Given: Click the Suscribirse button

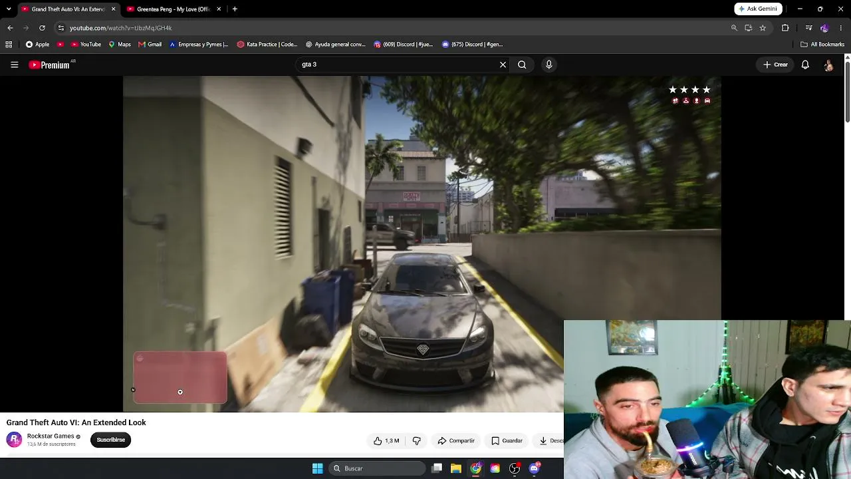Looking at the screenshot, I should (x=110, y=440).
